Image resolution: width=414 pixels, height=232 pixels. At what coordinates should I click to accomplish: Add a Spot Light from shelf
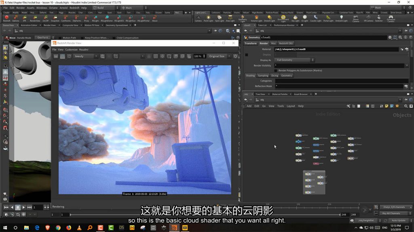point(219,18)
